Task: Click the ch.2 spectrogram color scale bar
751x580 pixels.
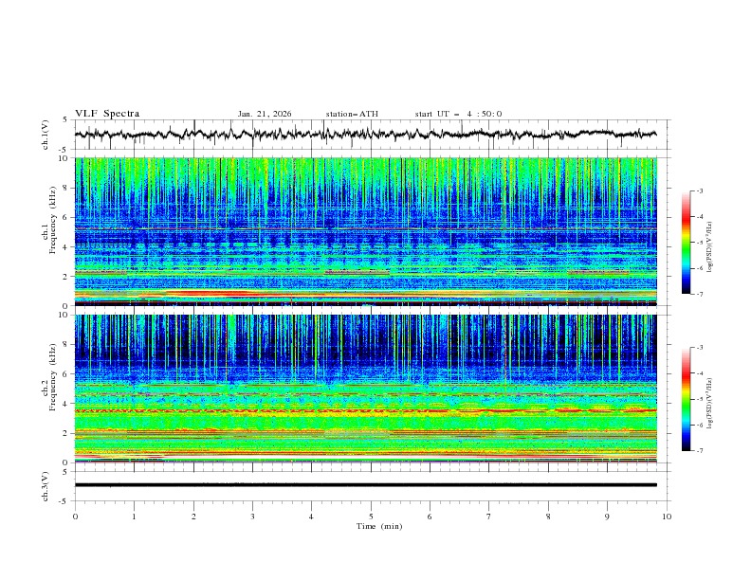Action: click(x=686, y=399)
